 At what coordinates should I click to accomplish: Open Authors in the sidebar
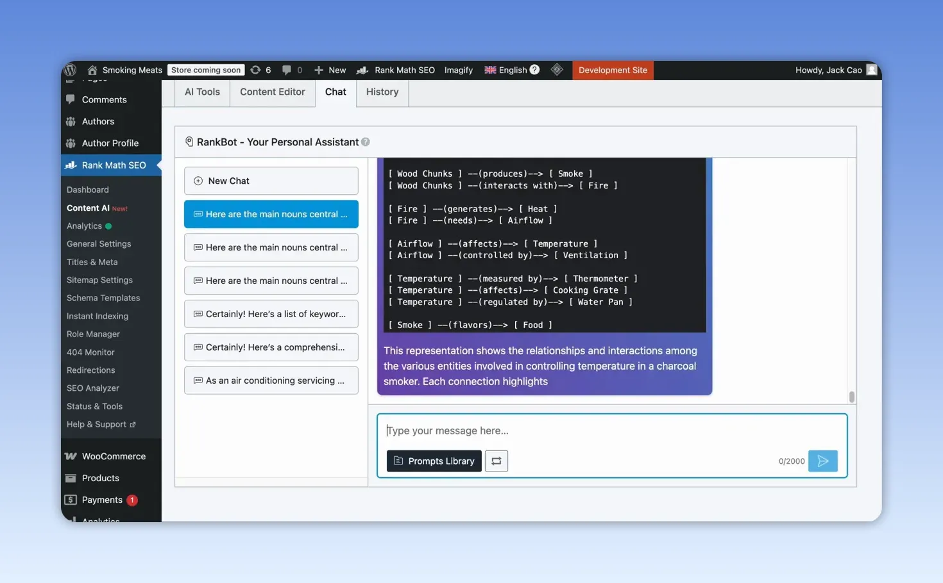tap(98, 121)
